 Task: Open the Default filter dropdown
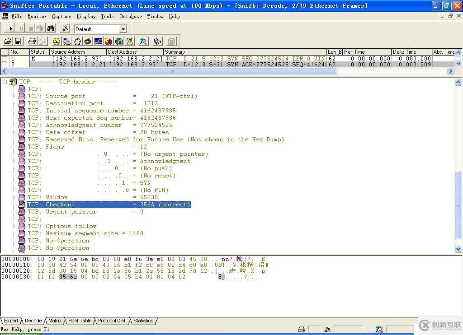click(x=123, y=29)
